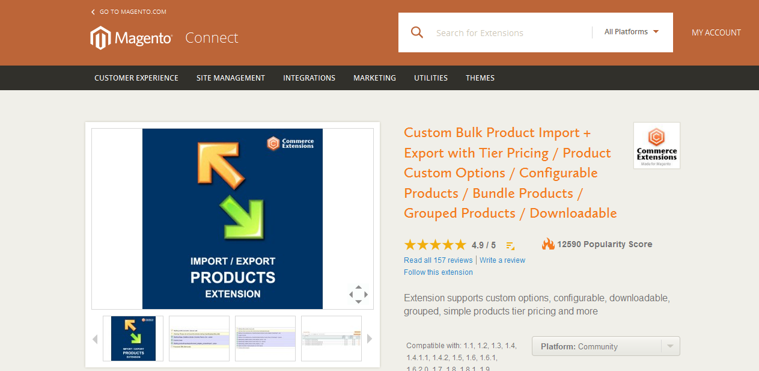The image size is (759, 371).
Task: Select the fourth screenshot thumbnail
Action: click(x=331, y=339)
